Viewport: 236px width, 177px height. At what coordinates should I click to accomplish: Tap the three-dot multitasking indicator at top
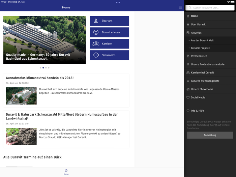pyautogui.click(x=118, y=2)
